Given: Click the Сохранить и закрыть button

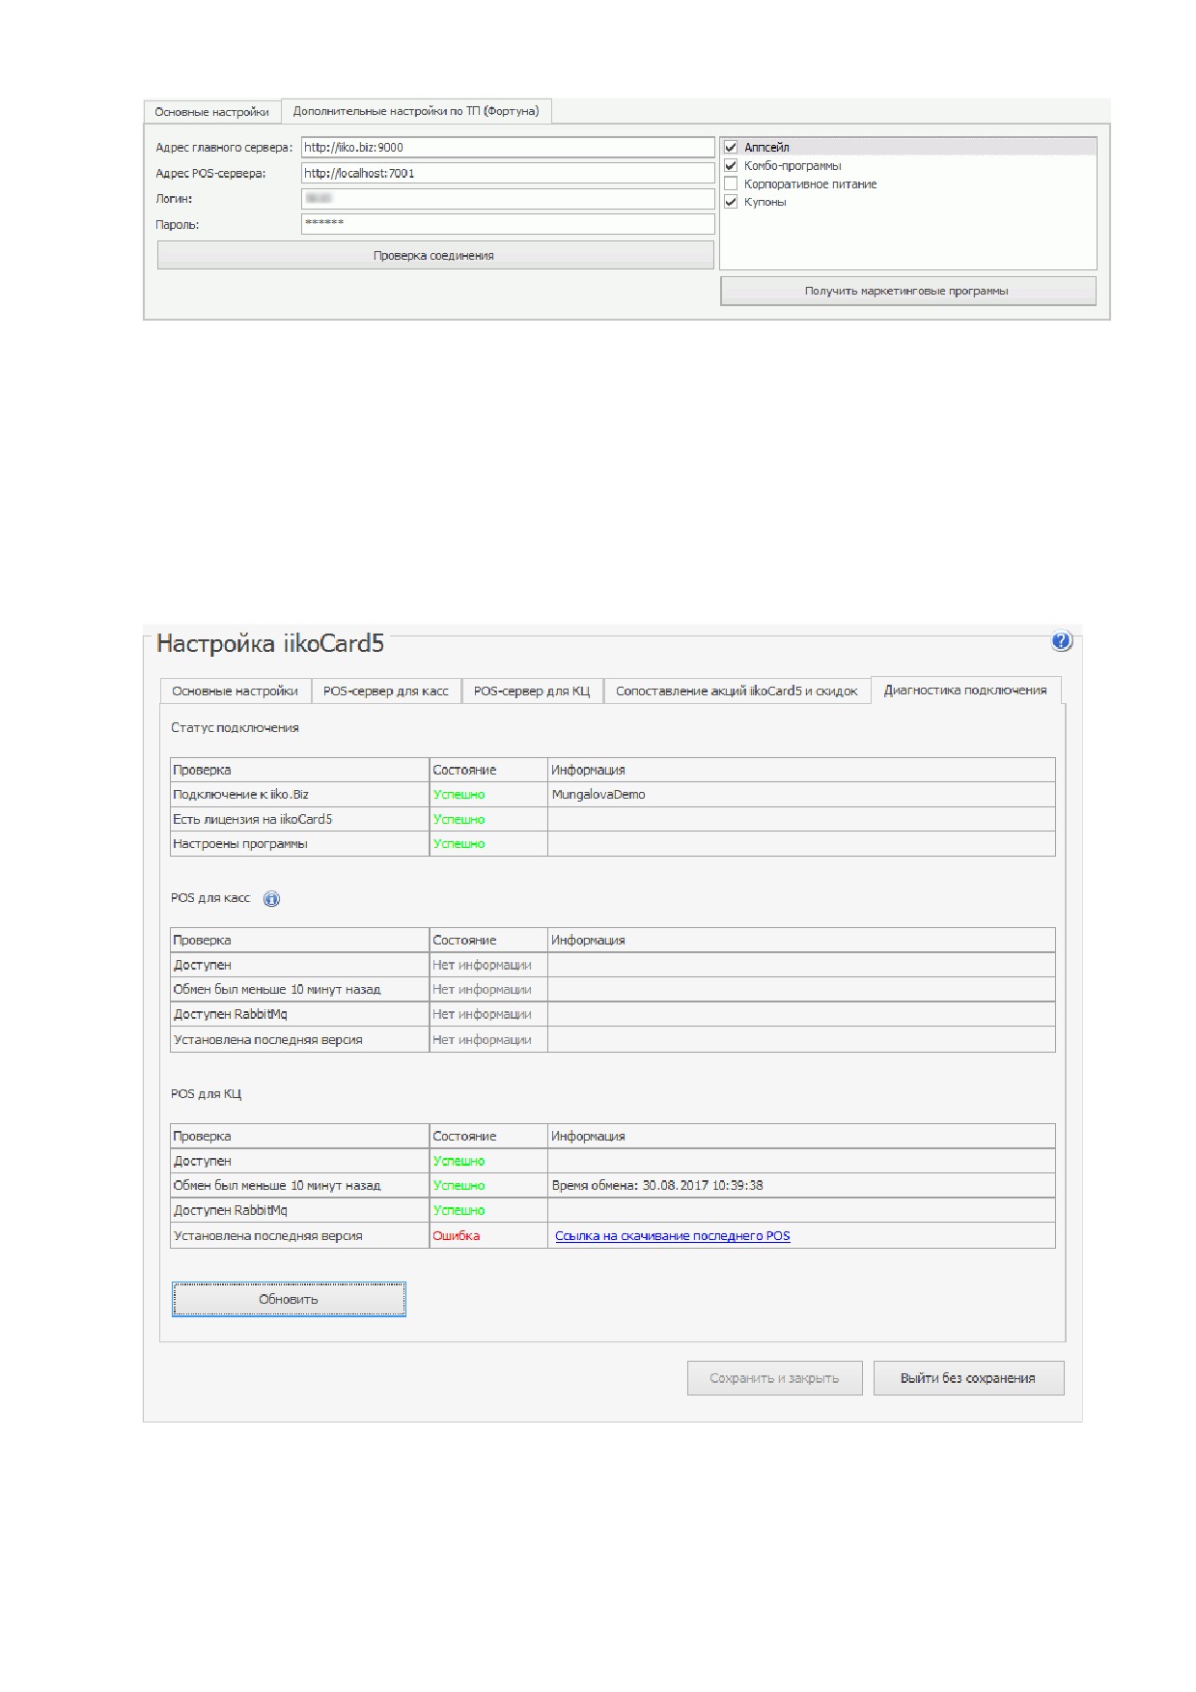Looking at the screenshot, I should click(774, 1378).
